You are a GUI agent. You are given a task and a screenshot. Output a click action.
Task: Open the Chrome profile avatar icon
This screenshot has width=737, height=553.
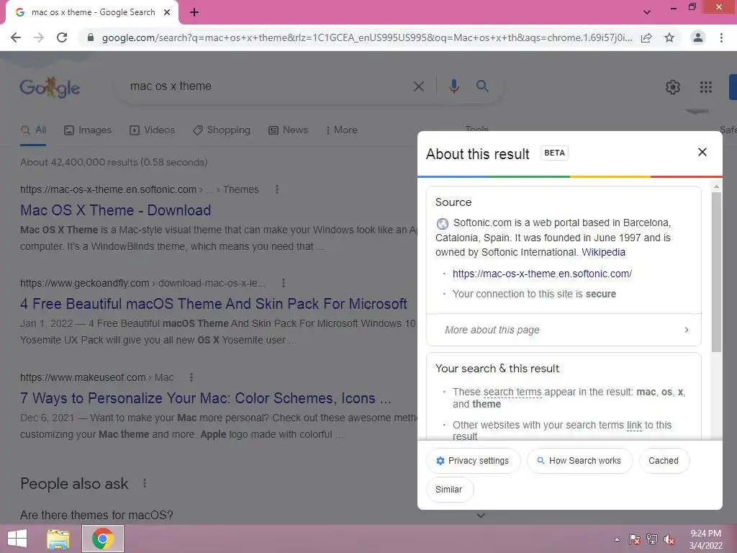pos(698,37)
